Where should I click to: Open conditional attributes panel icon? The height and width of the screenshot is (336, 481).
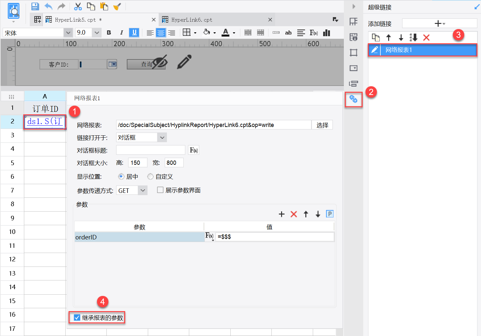coord(354,84)
